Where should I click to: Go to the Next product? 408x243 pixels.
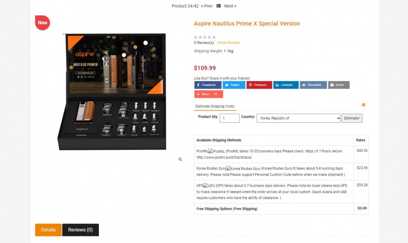pos(230,6)
